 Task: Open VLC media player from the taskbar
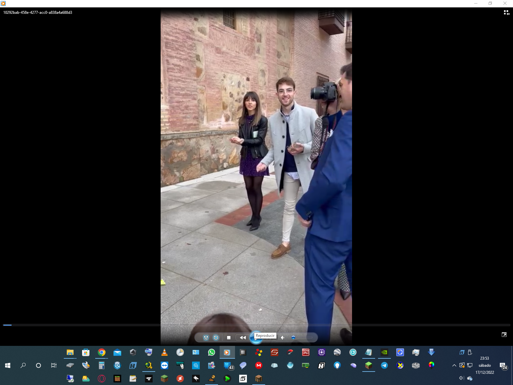(x=164, y=352)
